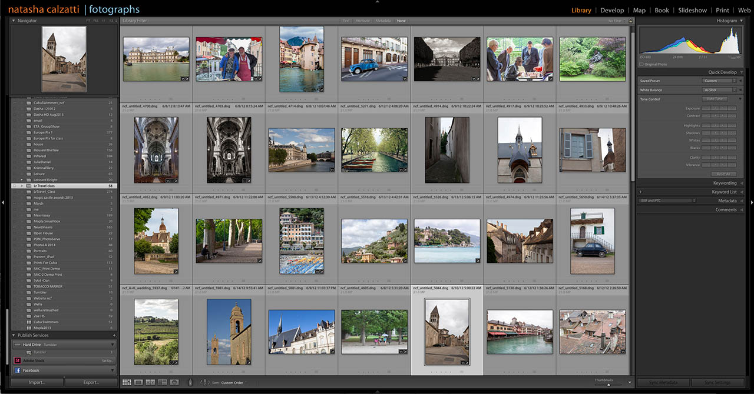Open People view icon

pyautogui.click(x=174, y=382)
